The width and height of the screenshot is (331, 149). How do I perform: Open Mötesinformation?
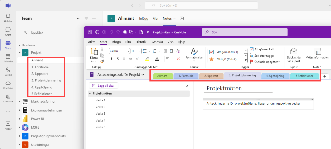(317, 54)
